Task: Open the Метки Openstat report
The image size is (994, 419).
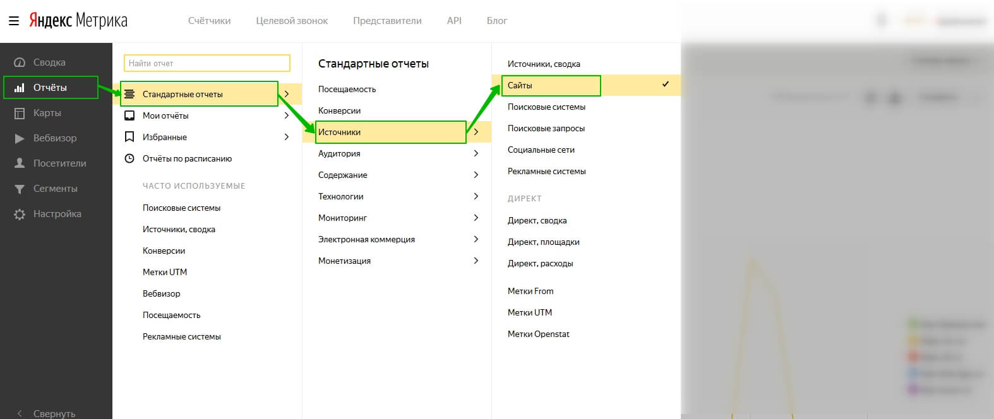Action: pos(539,334)
